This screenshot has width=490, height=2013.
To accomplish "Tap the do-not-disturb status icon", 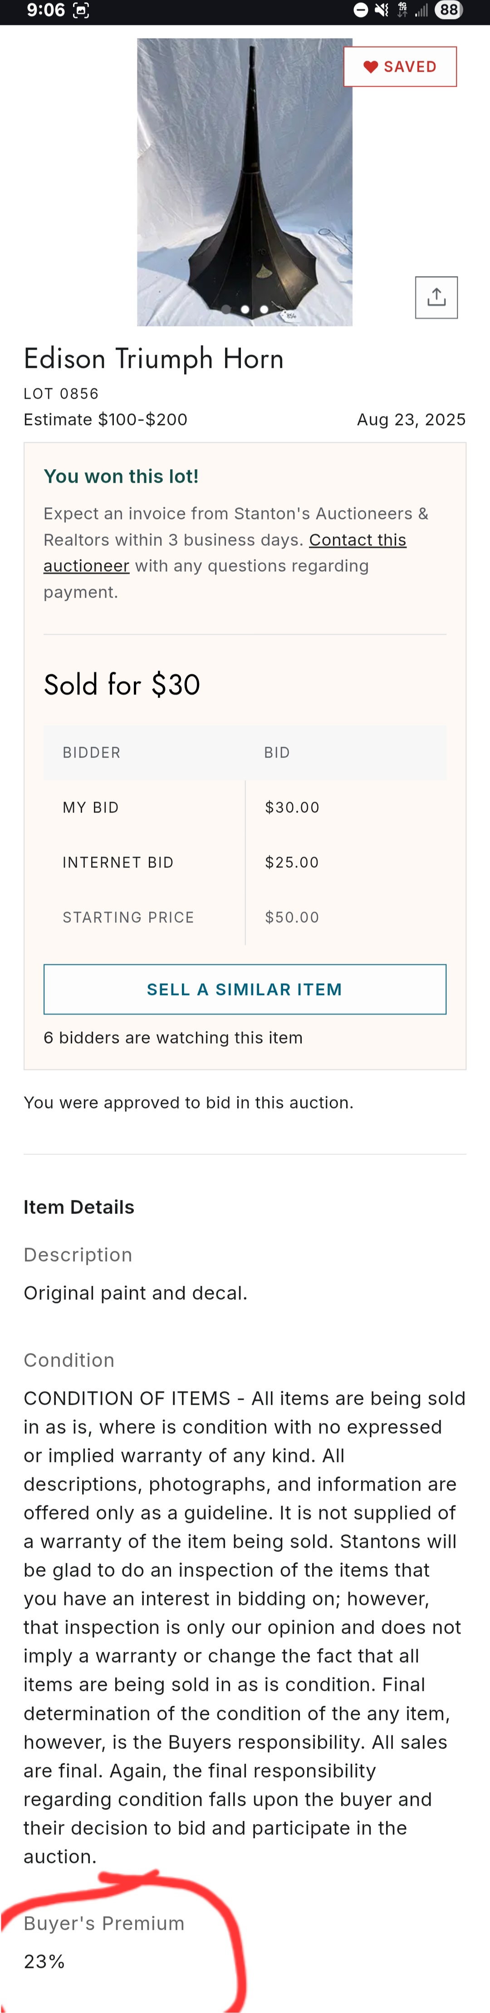I will [x=361, y=10].
